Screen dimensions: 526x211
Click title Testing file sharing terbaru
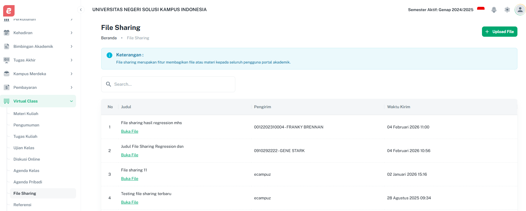point(146,194)
